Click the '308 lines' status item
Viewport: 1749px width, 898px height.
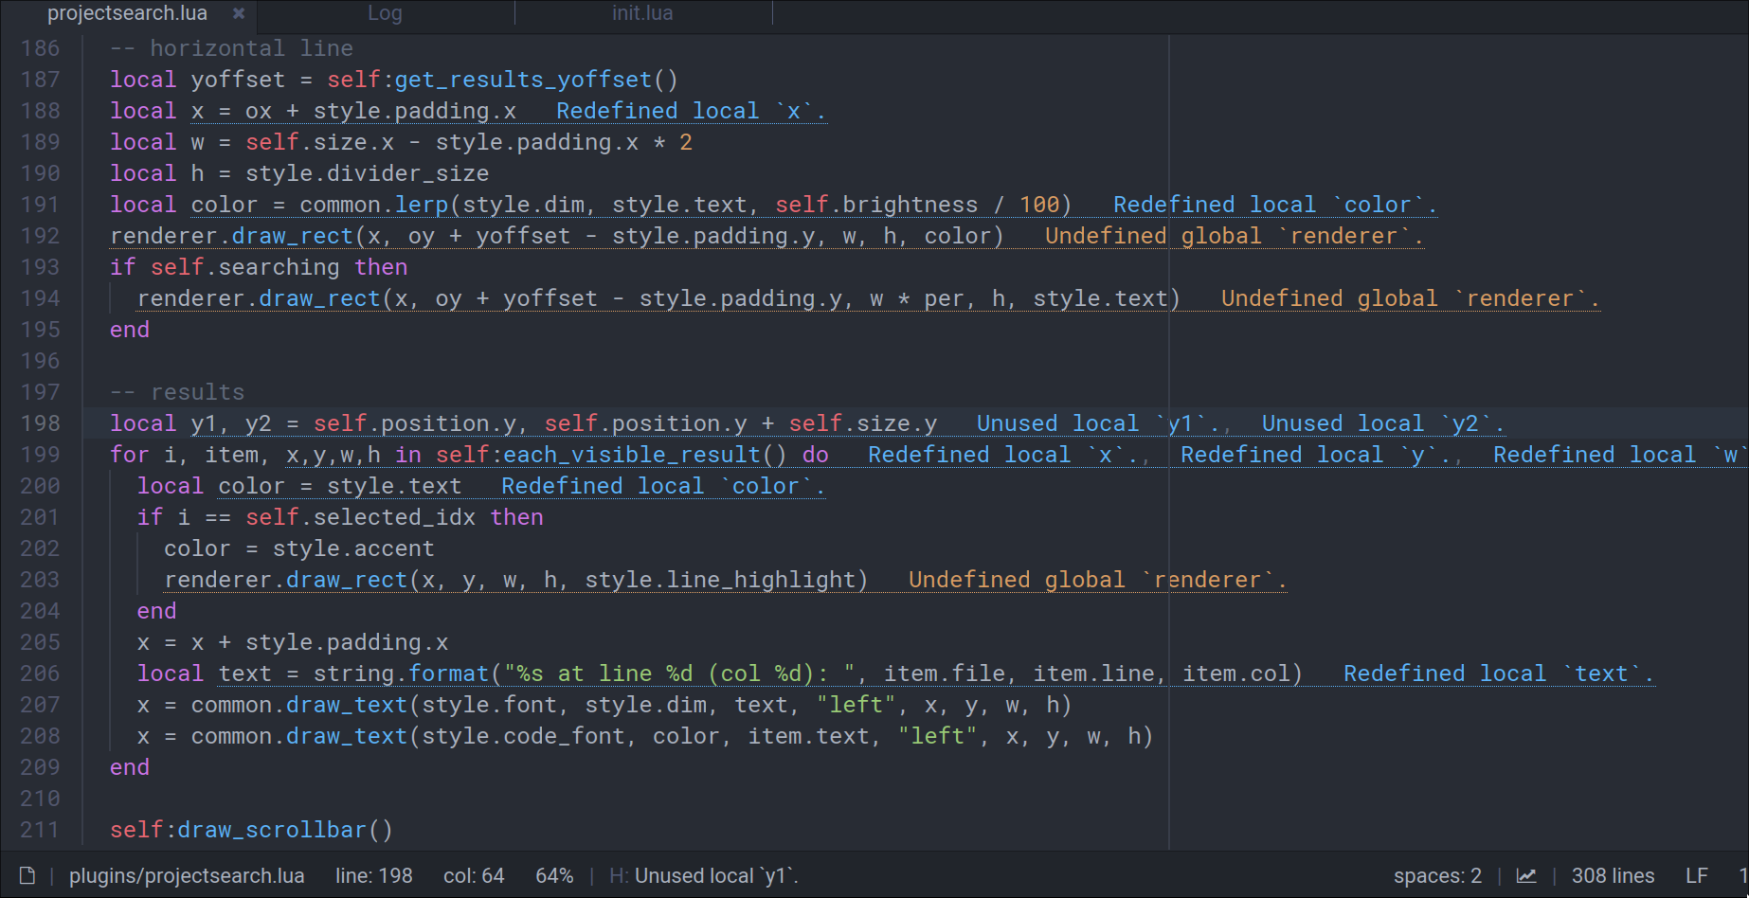point(1613,875)
